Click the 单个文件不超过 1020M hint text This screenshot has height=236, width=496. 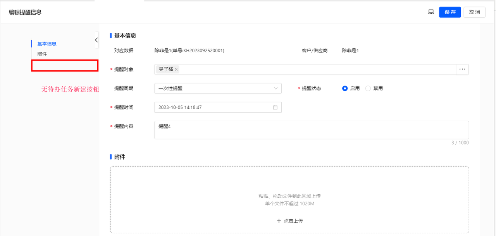point(289,204)
